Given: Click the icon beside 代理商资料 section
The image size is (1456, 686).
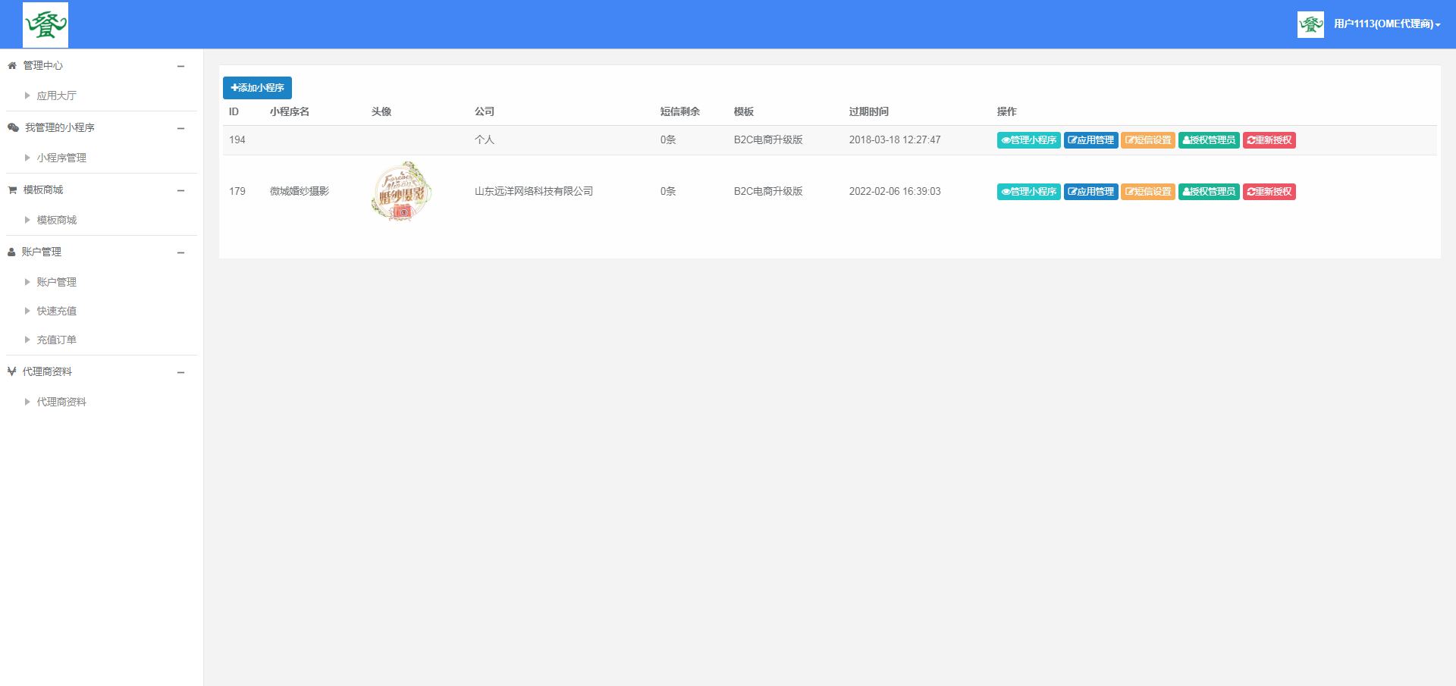Looking at the screenshot, I should 11,372.
